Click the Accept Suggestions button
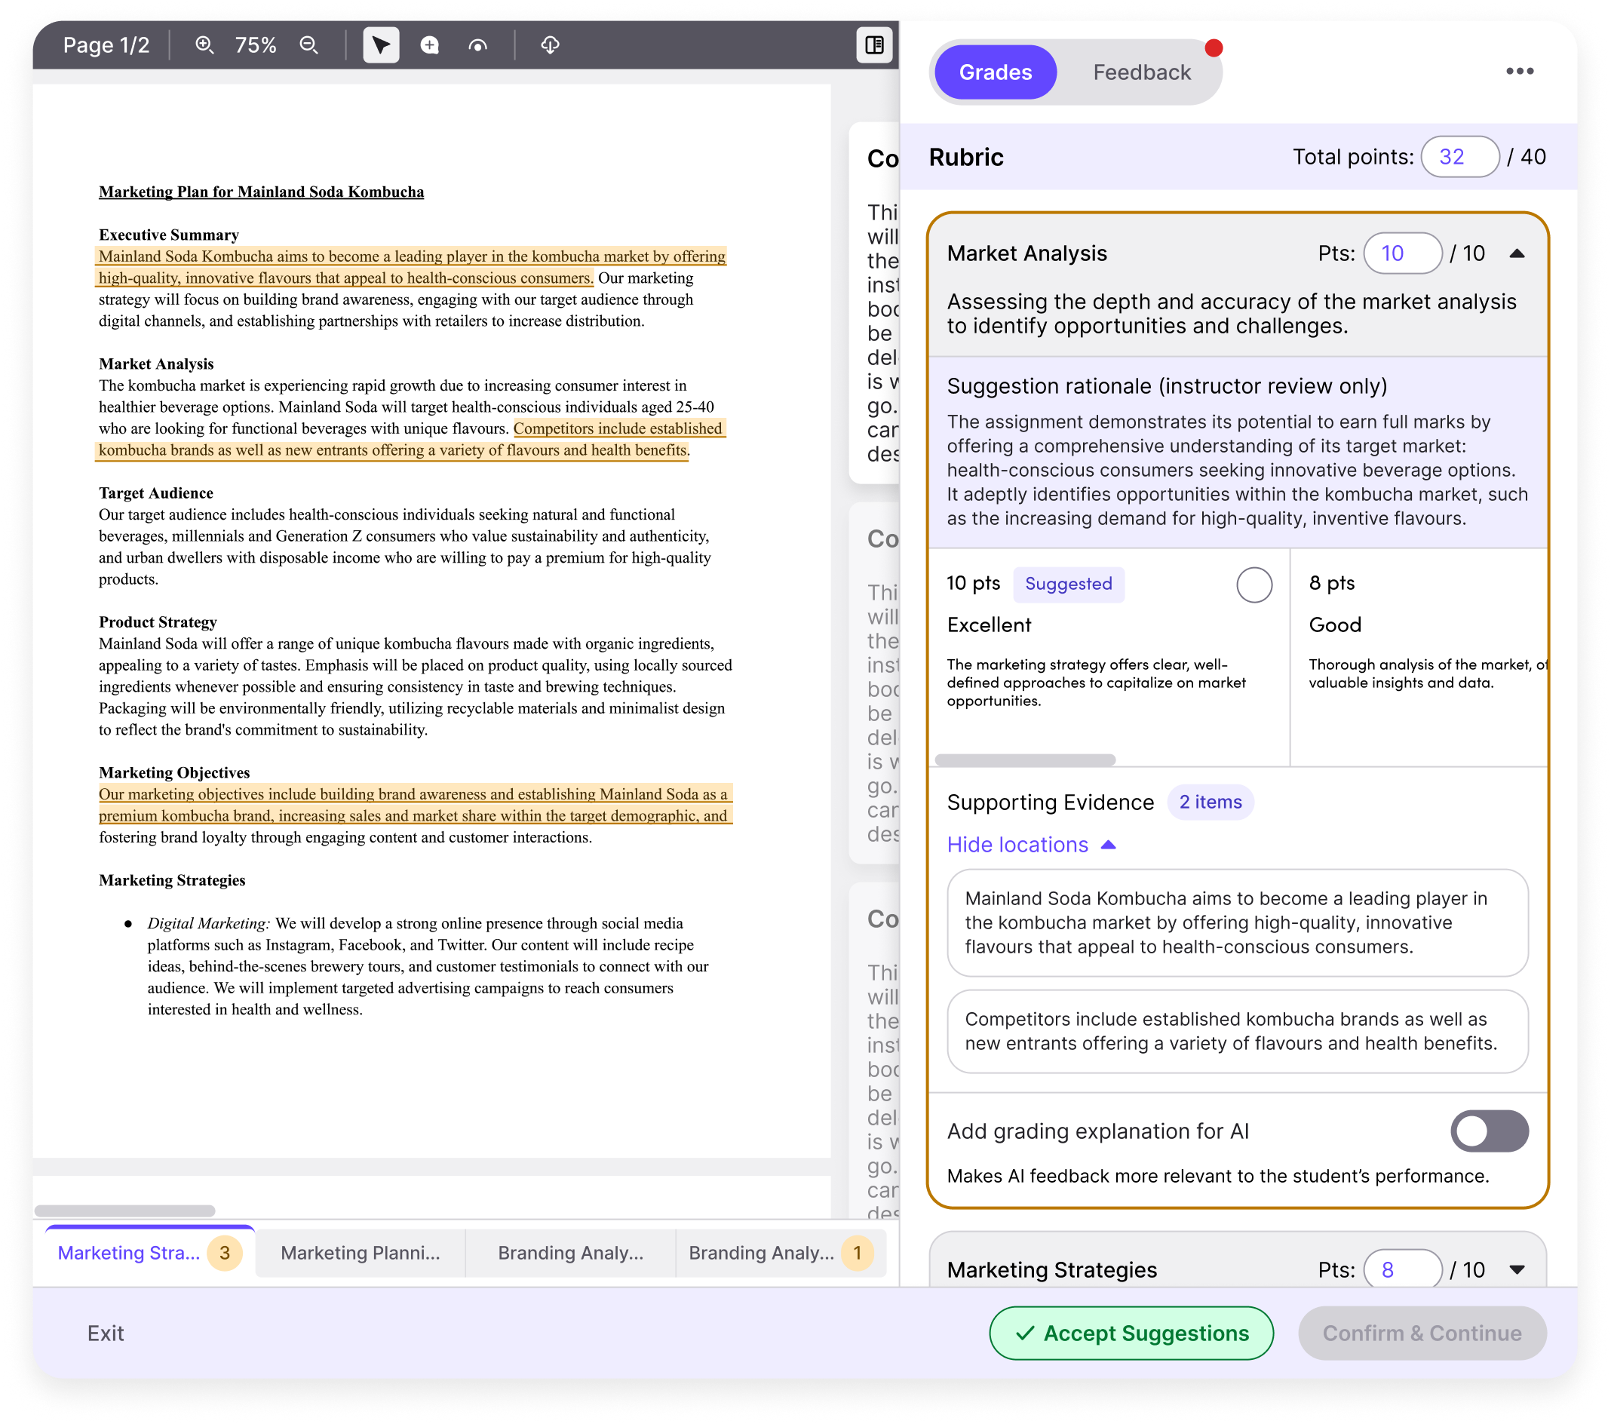The height and width of the screenshot is (1424, 1611). (1131, 1333)
